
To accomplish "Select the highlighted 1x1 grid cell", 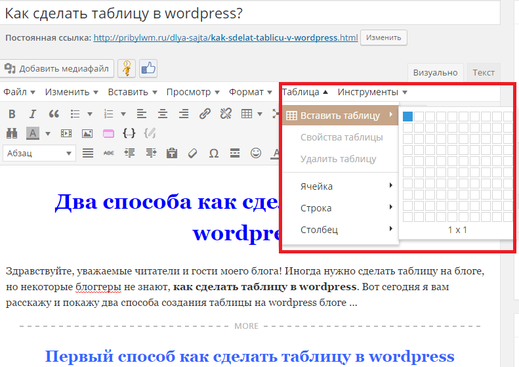I will click(408, 116).
